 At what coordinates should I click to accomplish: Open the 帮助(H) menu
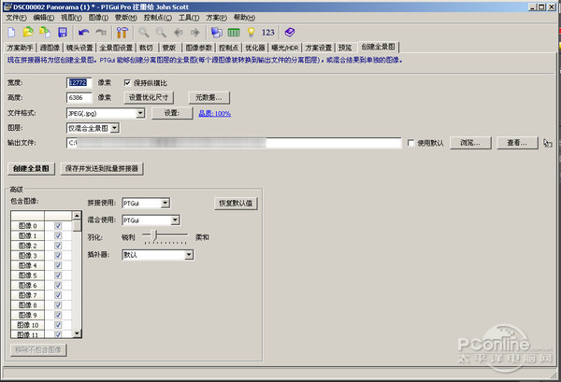[244, 18]
